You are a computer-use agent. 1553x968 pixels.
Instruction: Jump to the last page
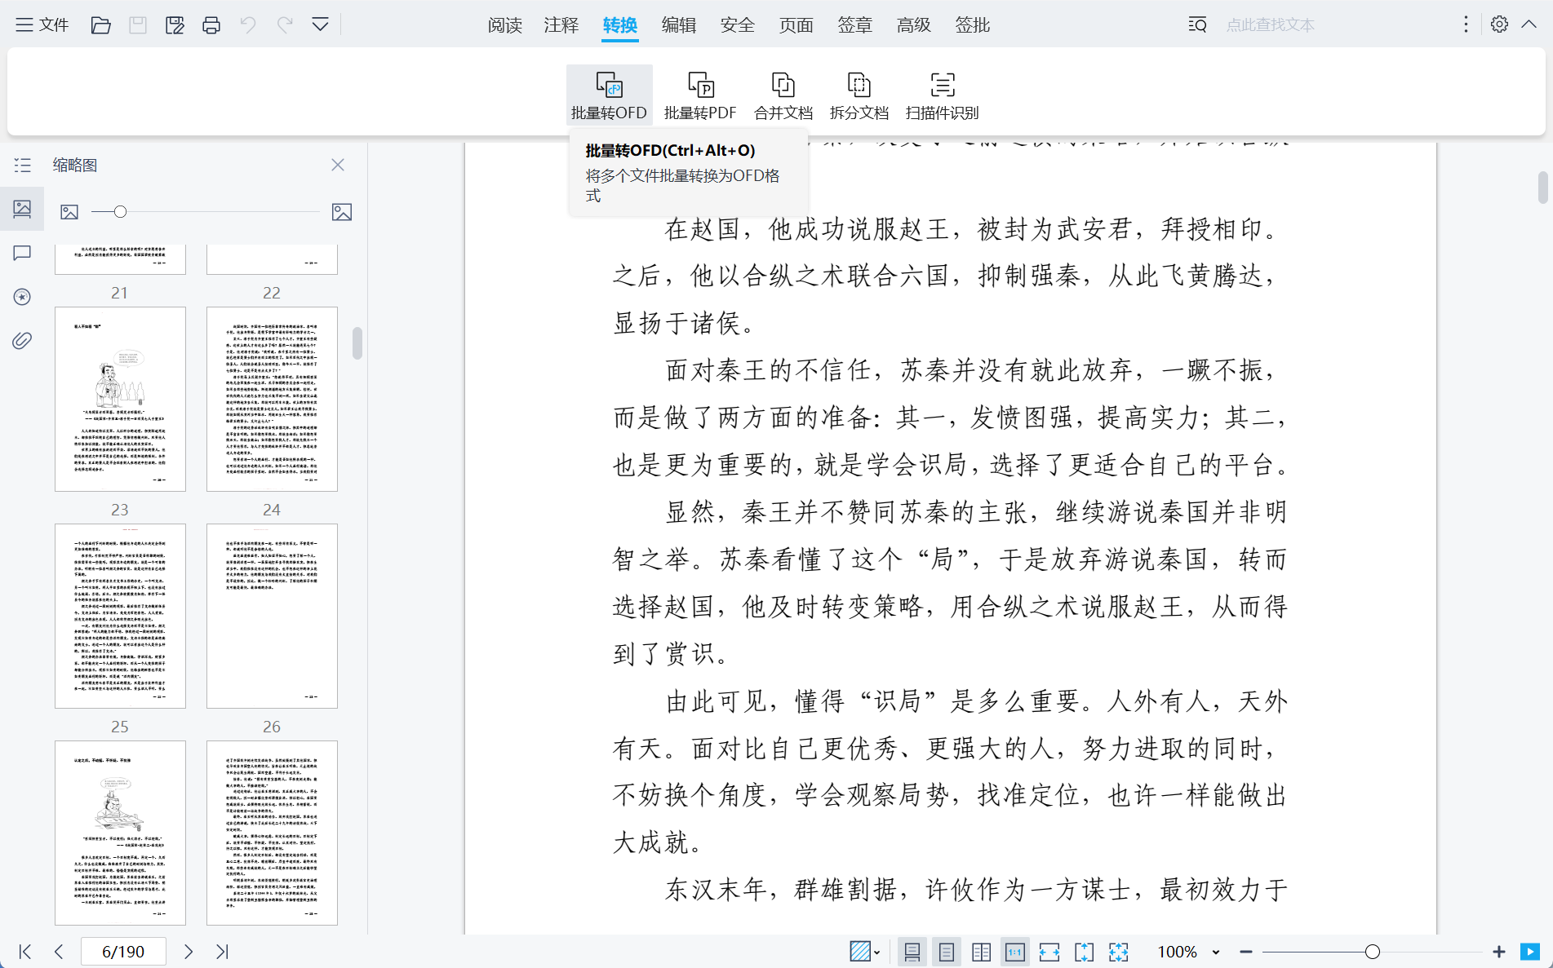(222, 952)
